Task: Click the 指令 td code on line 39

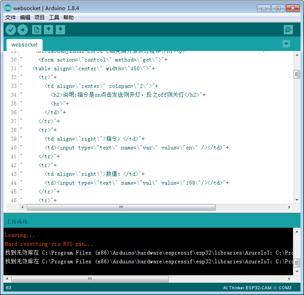Action: click(x=94, y=139)
